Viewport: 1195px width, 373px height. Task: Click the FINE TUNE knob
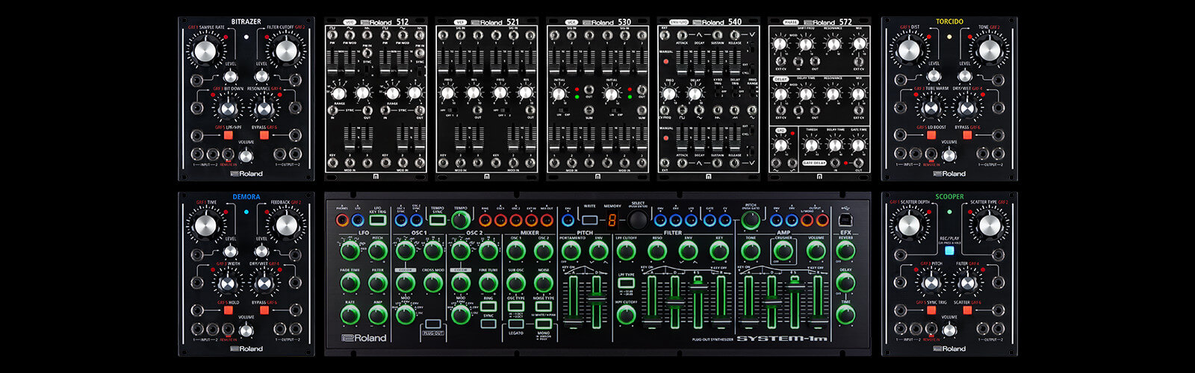pyautogui.click(x=488, y=283)
